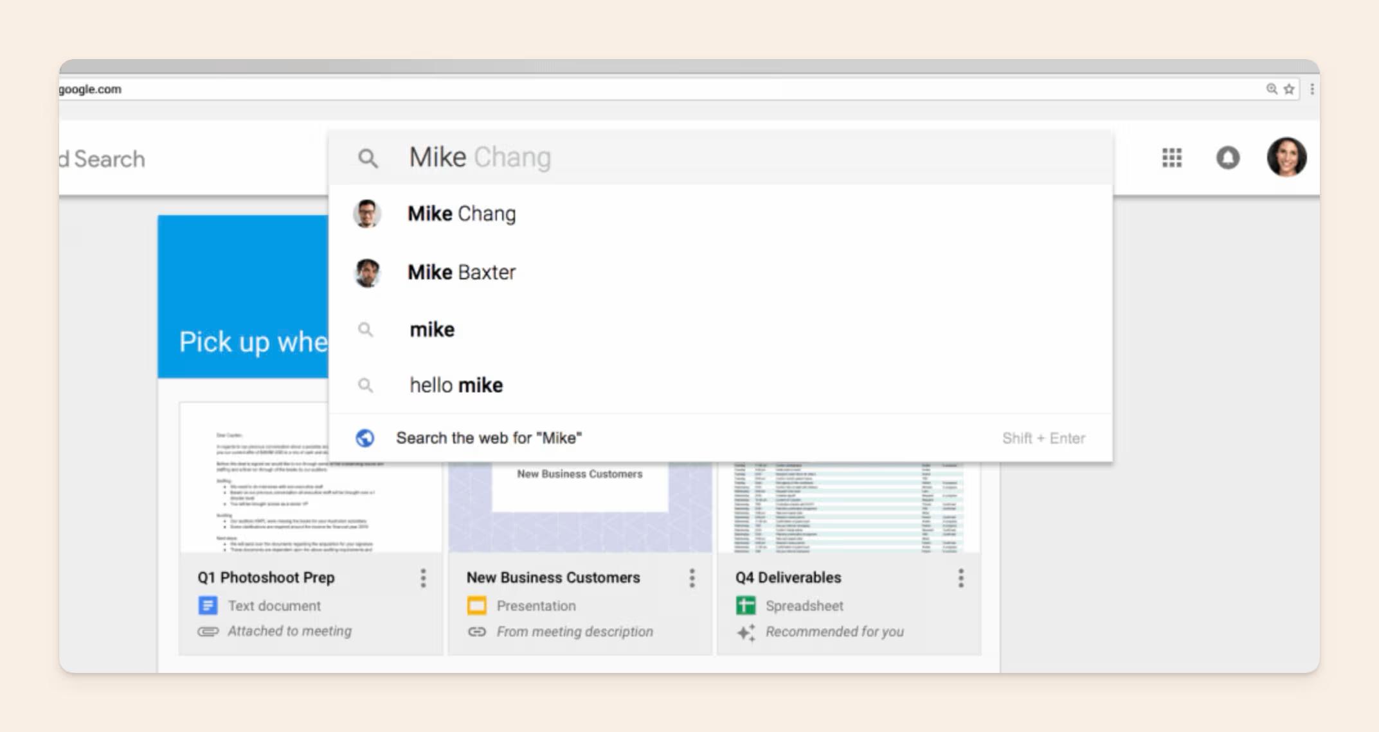The height and width of the screenshot is (732, 1379).
Task: Click sparkle icon by Recommended for you
Action: tap(746, 632)
